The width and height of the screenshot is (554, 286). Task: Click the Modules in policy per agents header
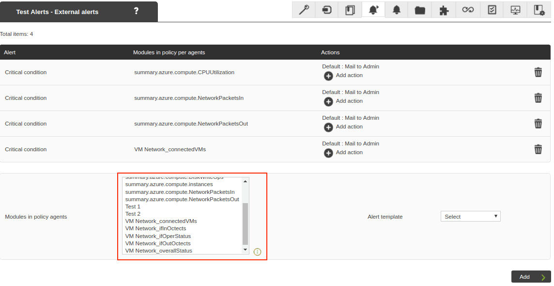pos(169,52)
